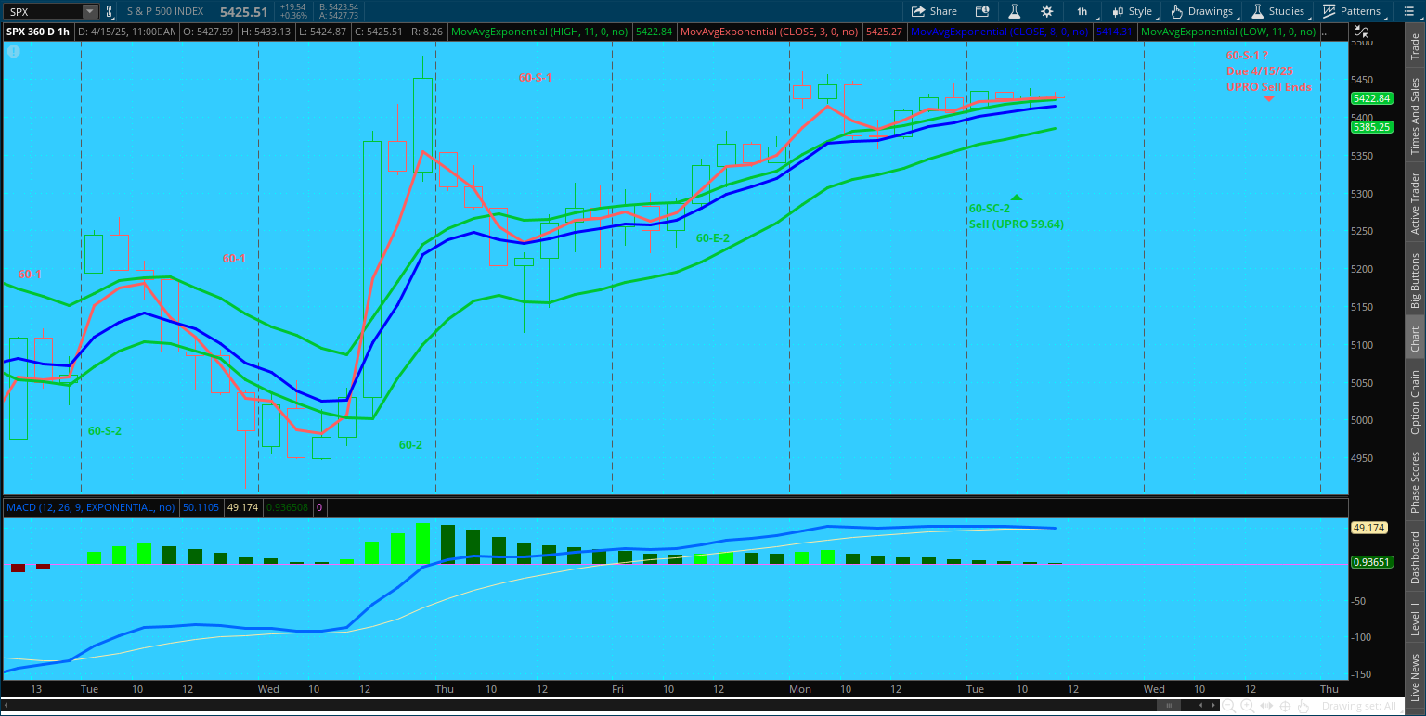This screenshot has height=716, width=1426.
Task: Select the Chart side tab
Action: [1415, 339]
